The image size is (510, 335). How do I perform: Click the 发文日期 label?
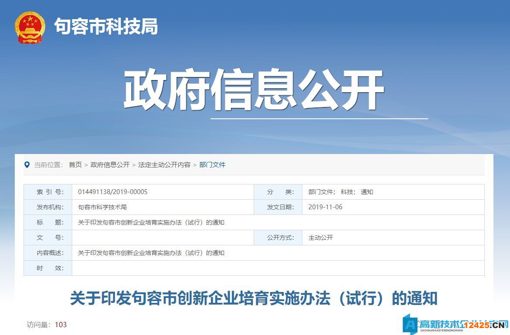point(280,207)
